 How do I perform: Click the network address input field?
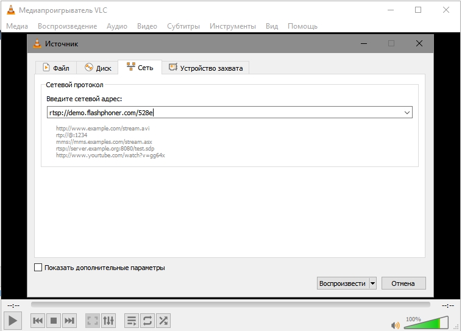coord(226,112)
